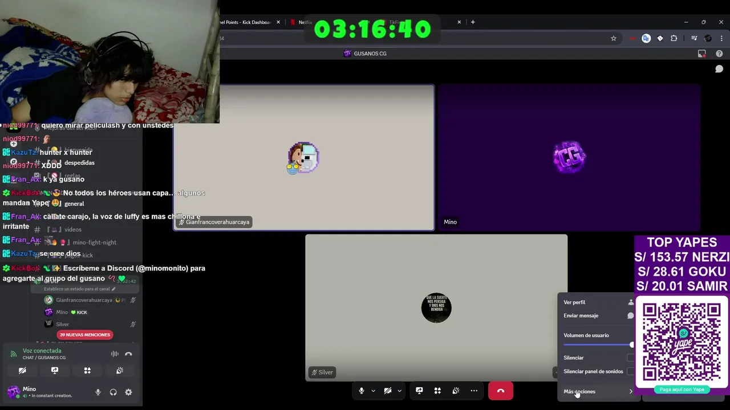The height and width of the screenshot is (410, 730).
Task: Adjust Volumen de usuario slider
Action: pos(598,345)
